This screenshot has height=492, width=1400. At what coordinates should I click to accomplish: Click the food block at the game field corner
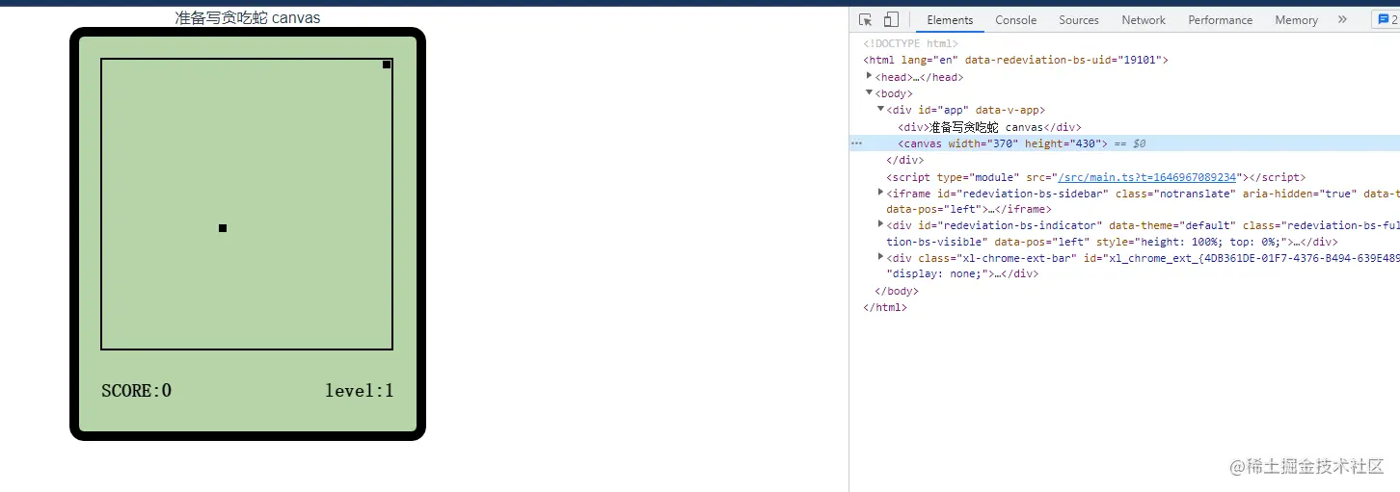tap(387, 65)
